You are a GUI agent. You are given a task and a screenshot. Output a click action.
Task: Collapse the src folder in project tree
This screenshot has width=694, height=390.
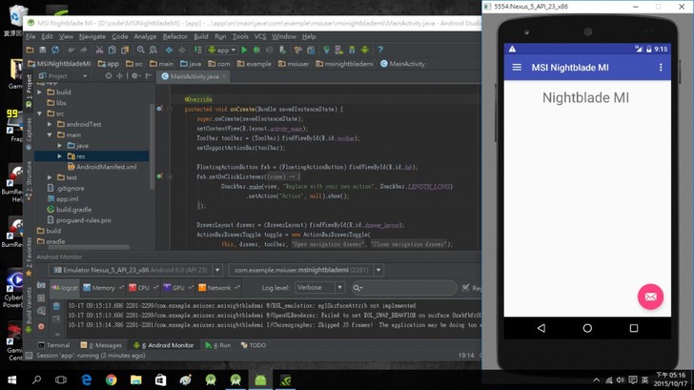point(40,113)
